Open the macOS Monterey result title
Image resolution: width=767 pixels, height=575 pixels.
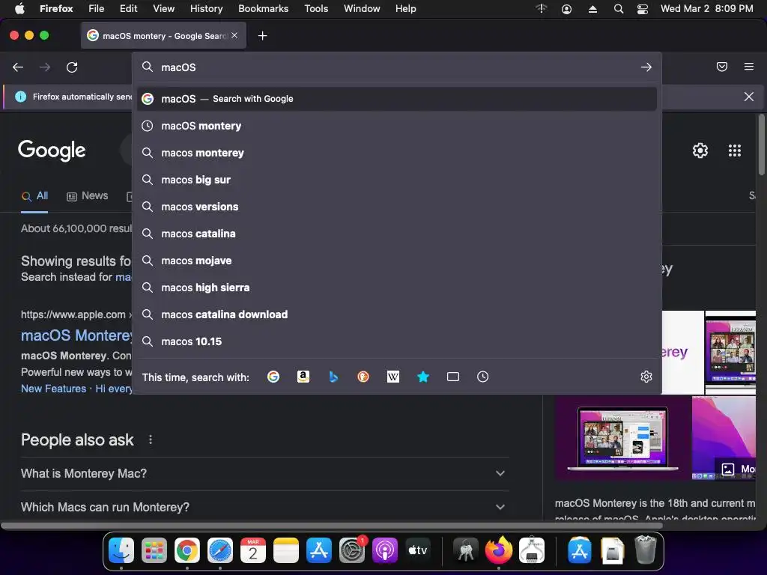76,335
